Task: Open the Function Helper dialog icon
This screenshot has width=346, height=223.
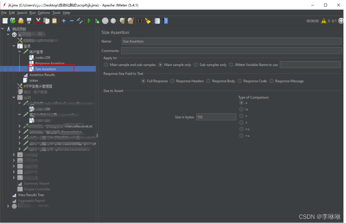Action: click(x=157, y=21)
